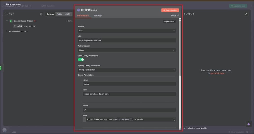Open the Authentication dropdown
Image resolution: width=254 pixels, height=134 pixels.
click(x=126, y=50)
